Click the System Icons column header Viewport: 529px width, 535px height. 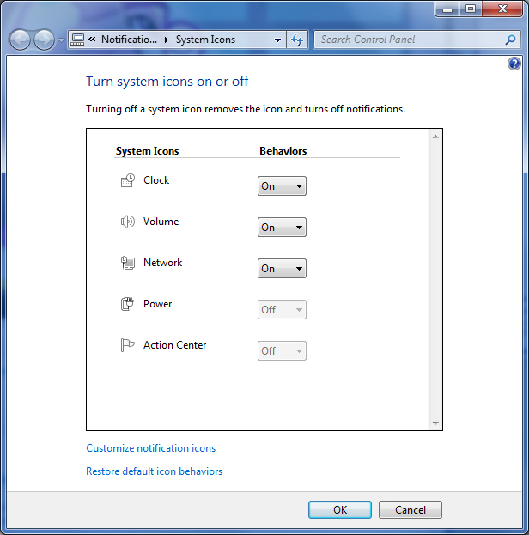(x=147, y=151)
